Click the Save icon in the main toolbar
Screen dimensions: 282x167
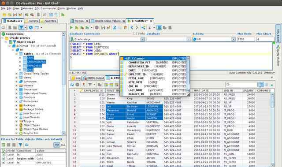point(15,15)
